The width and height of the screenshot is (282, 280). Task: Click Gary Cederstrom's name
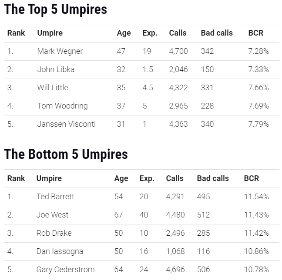[65, 270]
